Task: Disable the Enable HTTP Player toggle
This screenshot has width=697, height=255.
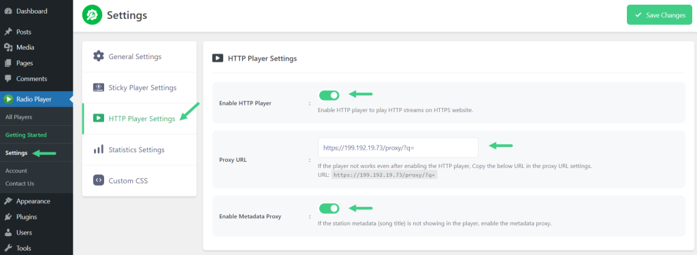Action: tap(329, 95)
